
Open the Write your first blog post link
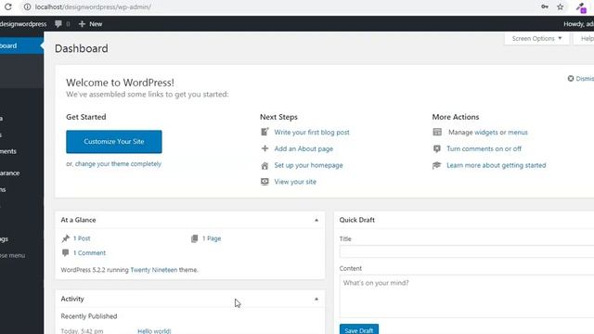tap(312, 132)
